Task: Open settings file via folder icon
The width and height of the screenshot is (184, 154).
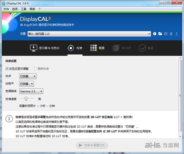Action: tap(160, 34)
